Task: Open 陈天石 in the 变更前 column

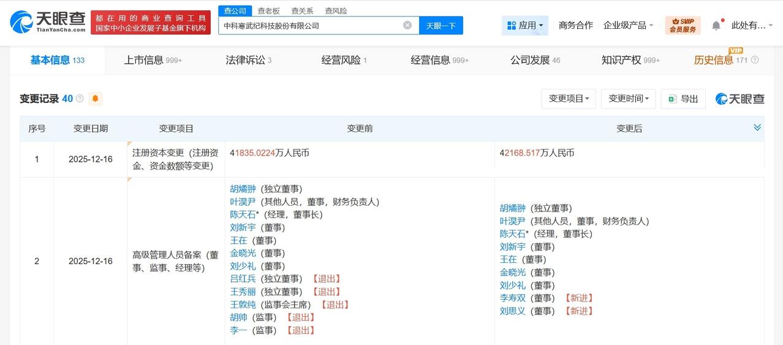Action: 243,214
